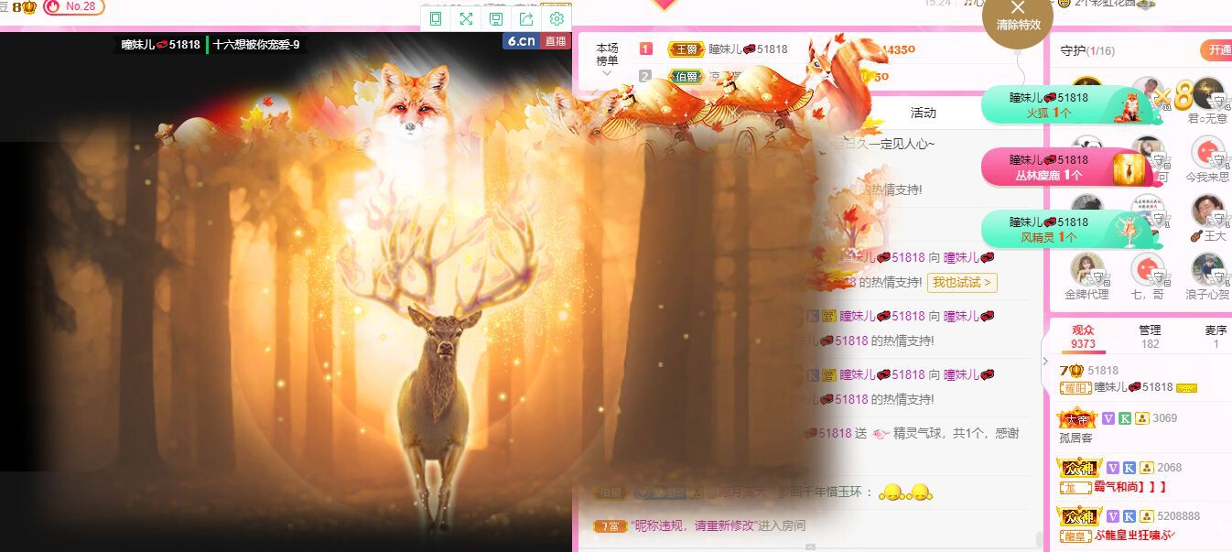Click guardian avatar 王大
Image resolution: width=1232 pixels, height=552 pixels.
tap(1207, 211)
